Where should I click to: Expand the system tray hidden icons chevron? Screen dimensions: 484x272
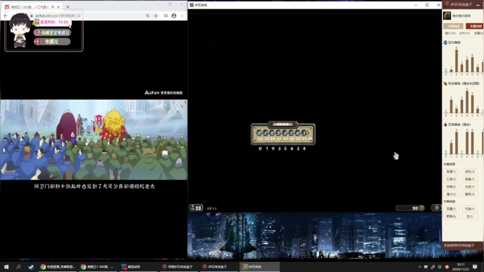point(419,267)
